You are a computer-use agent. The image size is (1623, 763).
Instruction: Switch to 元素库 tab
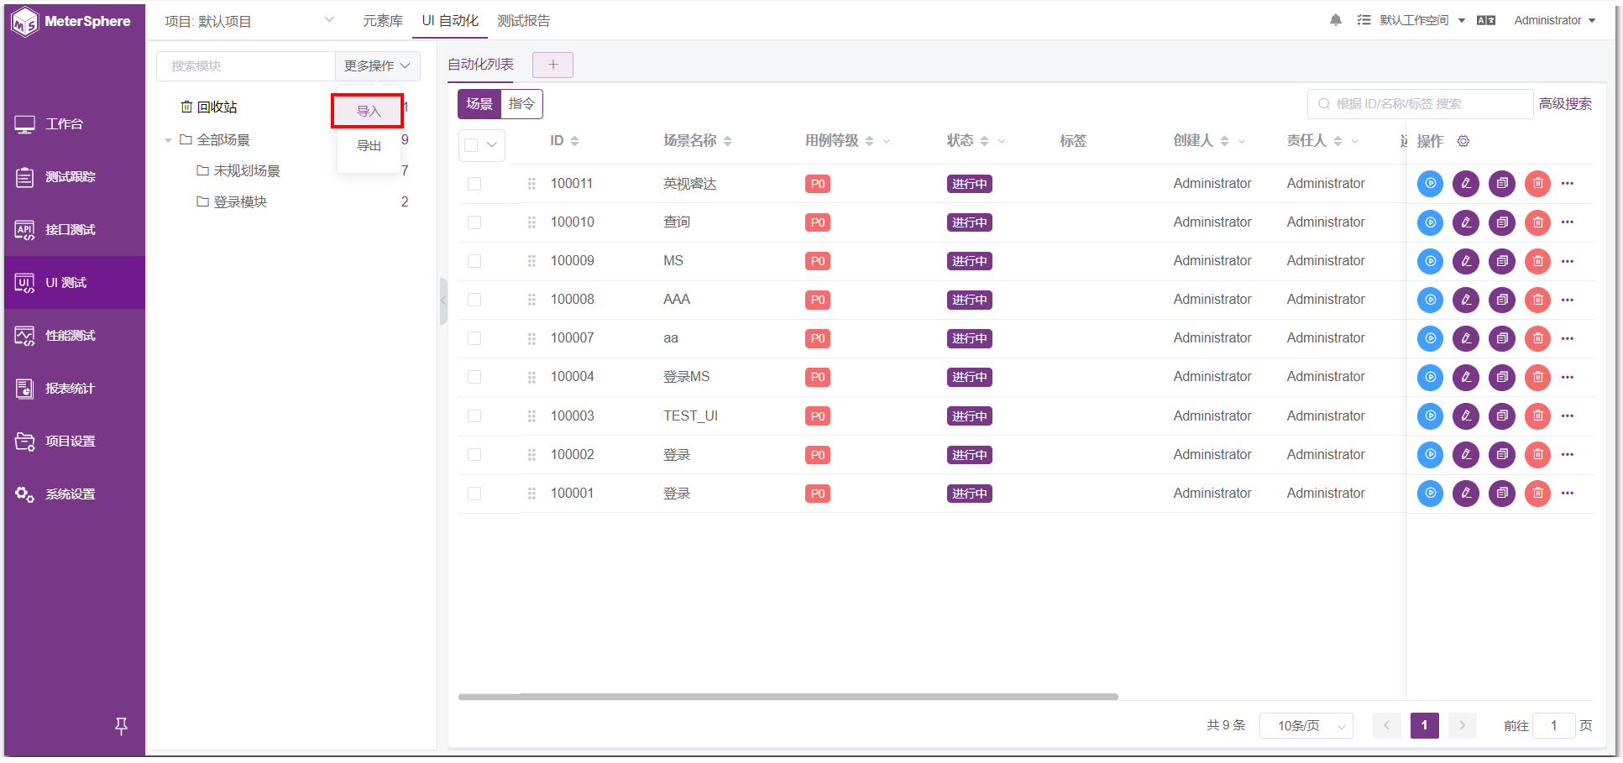(383, 21)
